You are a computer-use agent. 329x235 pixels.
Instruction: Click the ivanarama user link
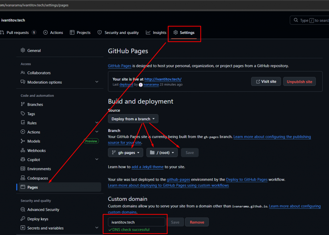coord(151,85)
